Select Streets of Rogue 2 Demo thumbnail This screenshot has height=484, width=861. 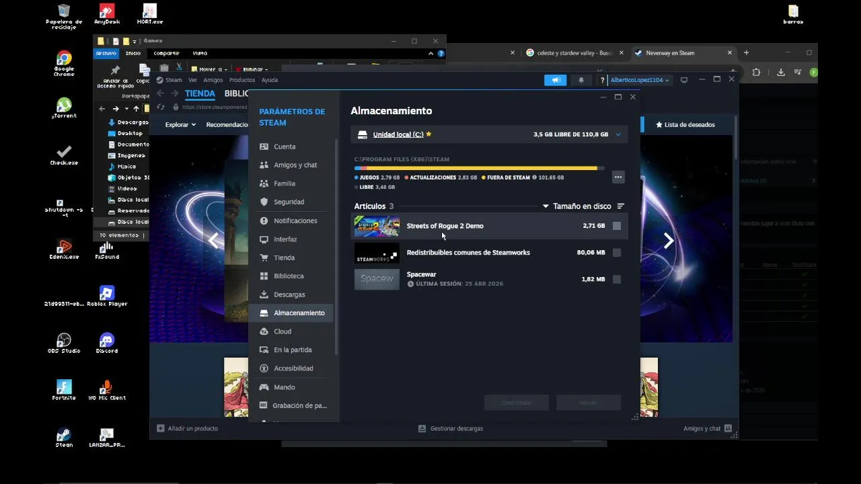point(377,227)
